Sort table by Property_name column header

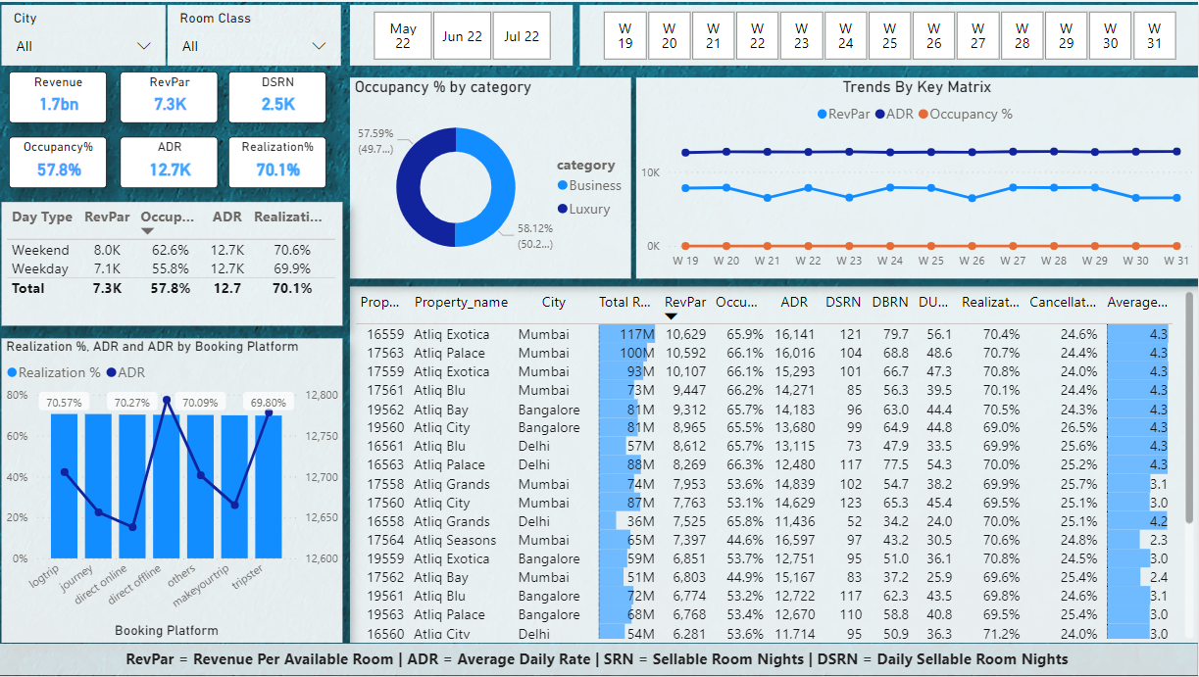461,303
